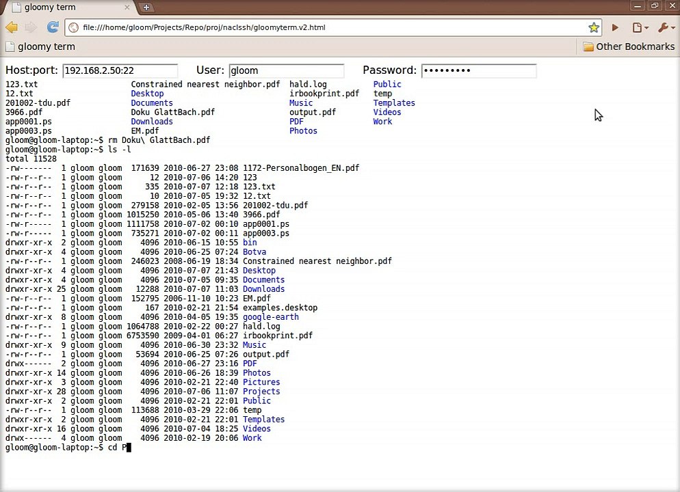Click the Projects directory entry
The height and width of the screenshot is (492, 680).
(x=261, y=392)
